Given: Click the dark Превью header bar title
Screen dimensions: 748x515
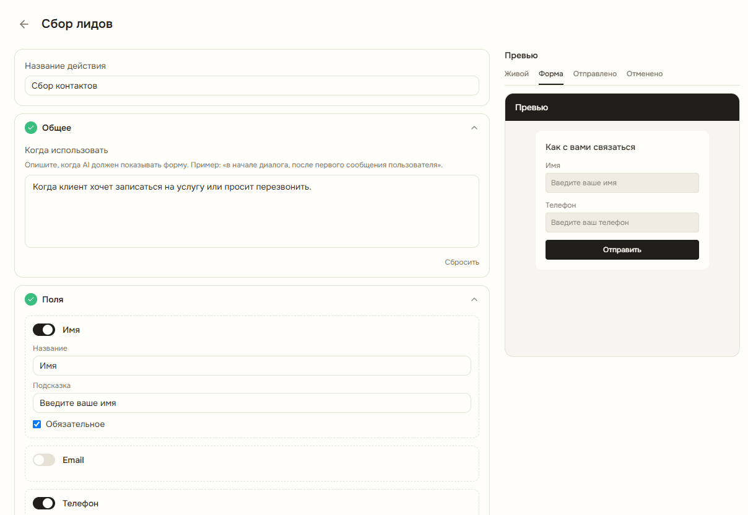Looking at the screenshot, I should pos(531,107).
